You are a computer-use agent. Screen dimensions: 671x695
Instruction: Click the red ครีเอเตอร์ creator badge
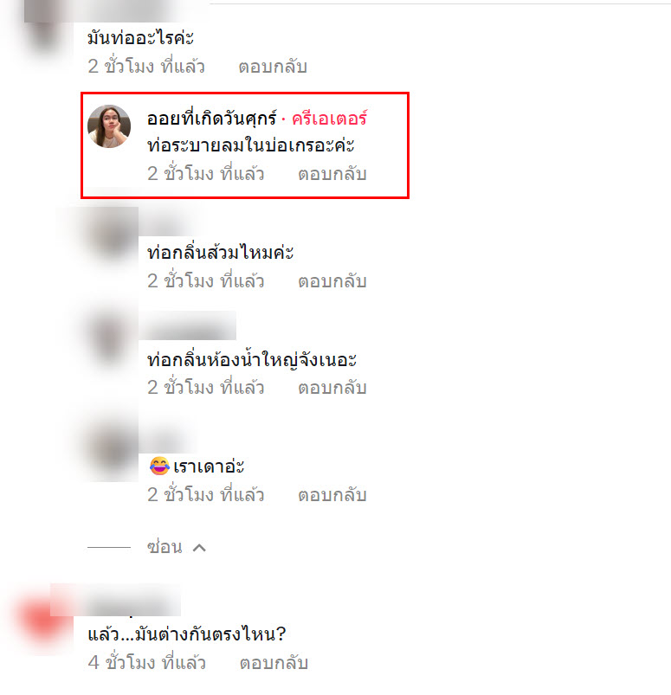(329, 119)
